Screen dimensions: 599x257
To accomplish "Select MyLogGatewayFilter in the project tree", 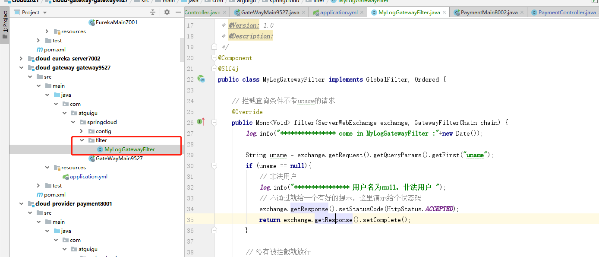I will point(129,149).
